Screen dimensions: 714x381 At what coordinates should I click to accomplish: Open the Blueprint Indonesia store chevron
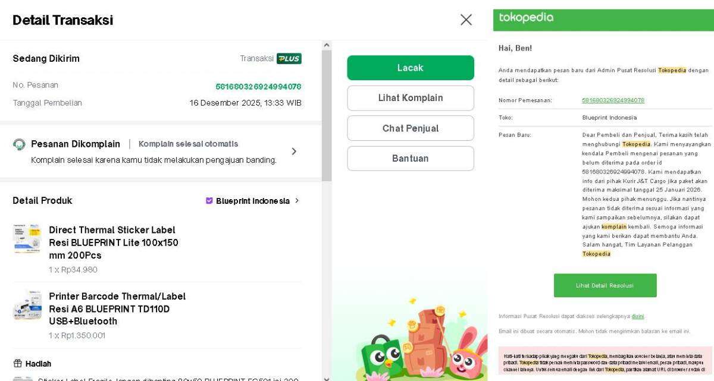tap(297, 201)
